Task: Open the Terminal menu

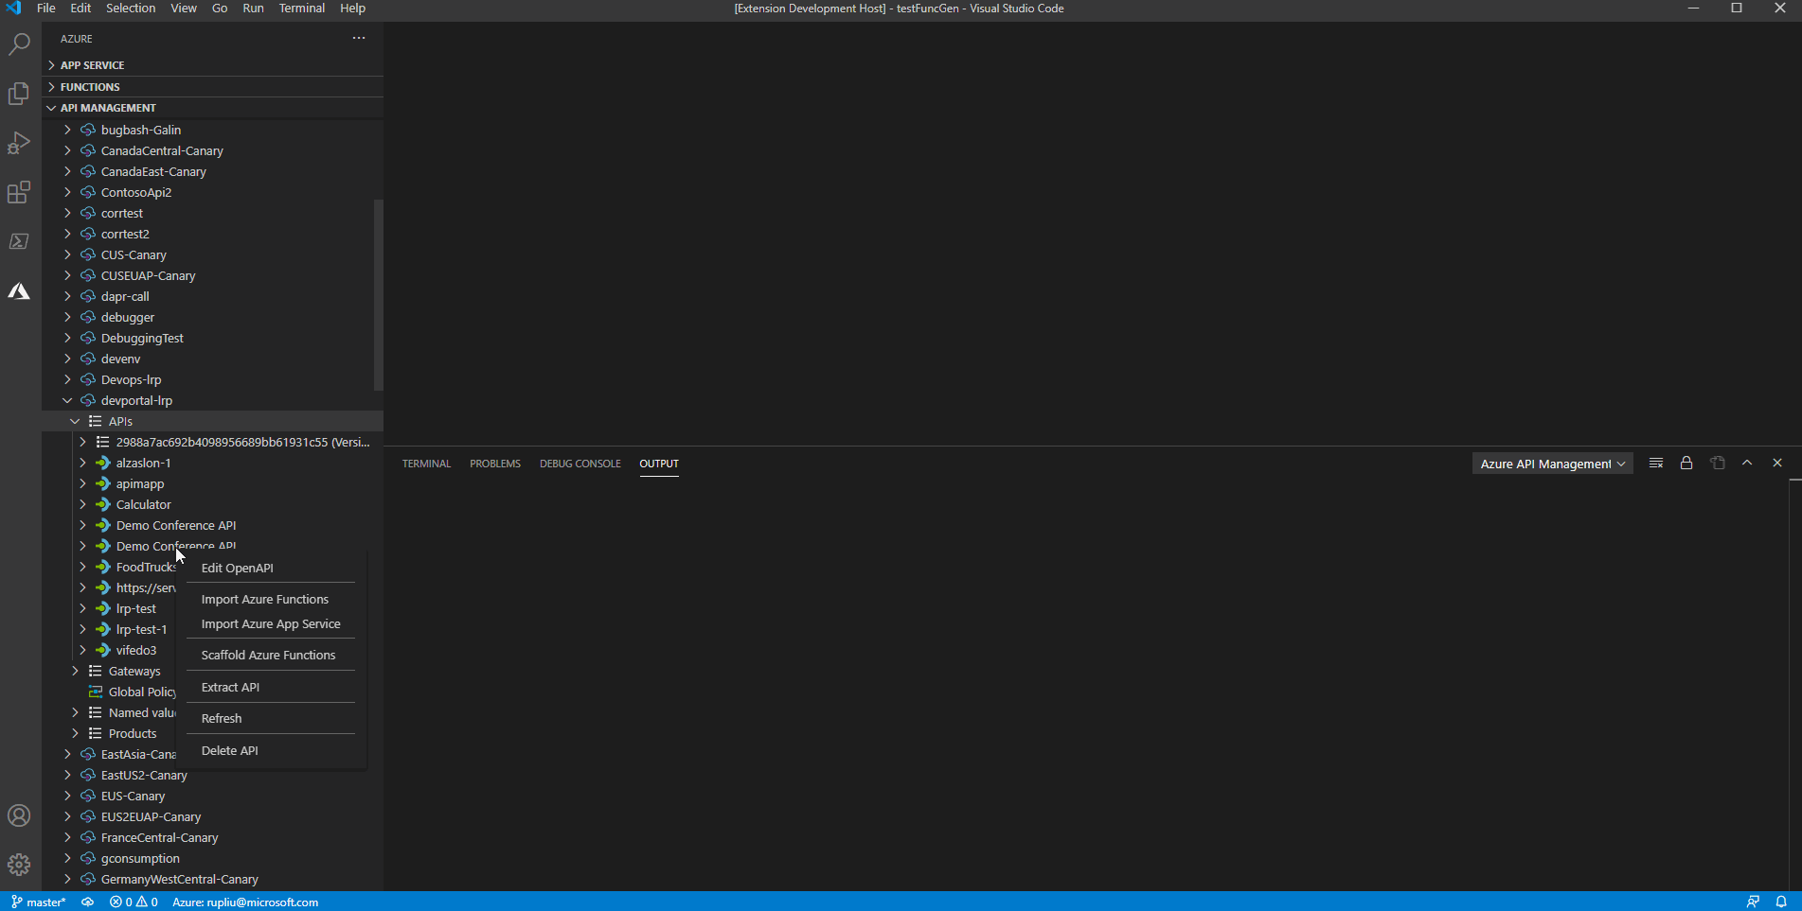Action: (302, 9)
